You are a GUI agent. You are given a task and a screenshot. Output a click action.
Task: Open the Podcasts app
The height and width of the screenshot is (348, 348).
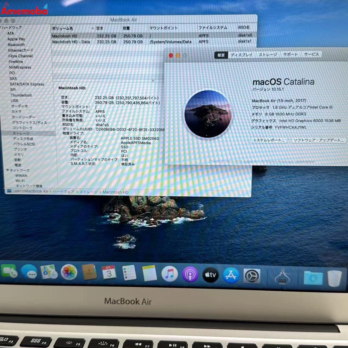190,275
